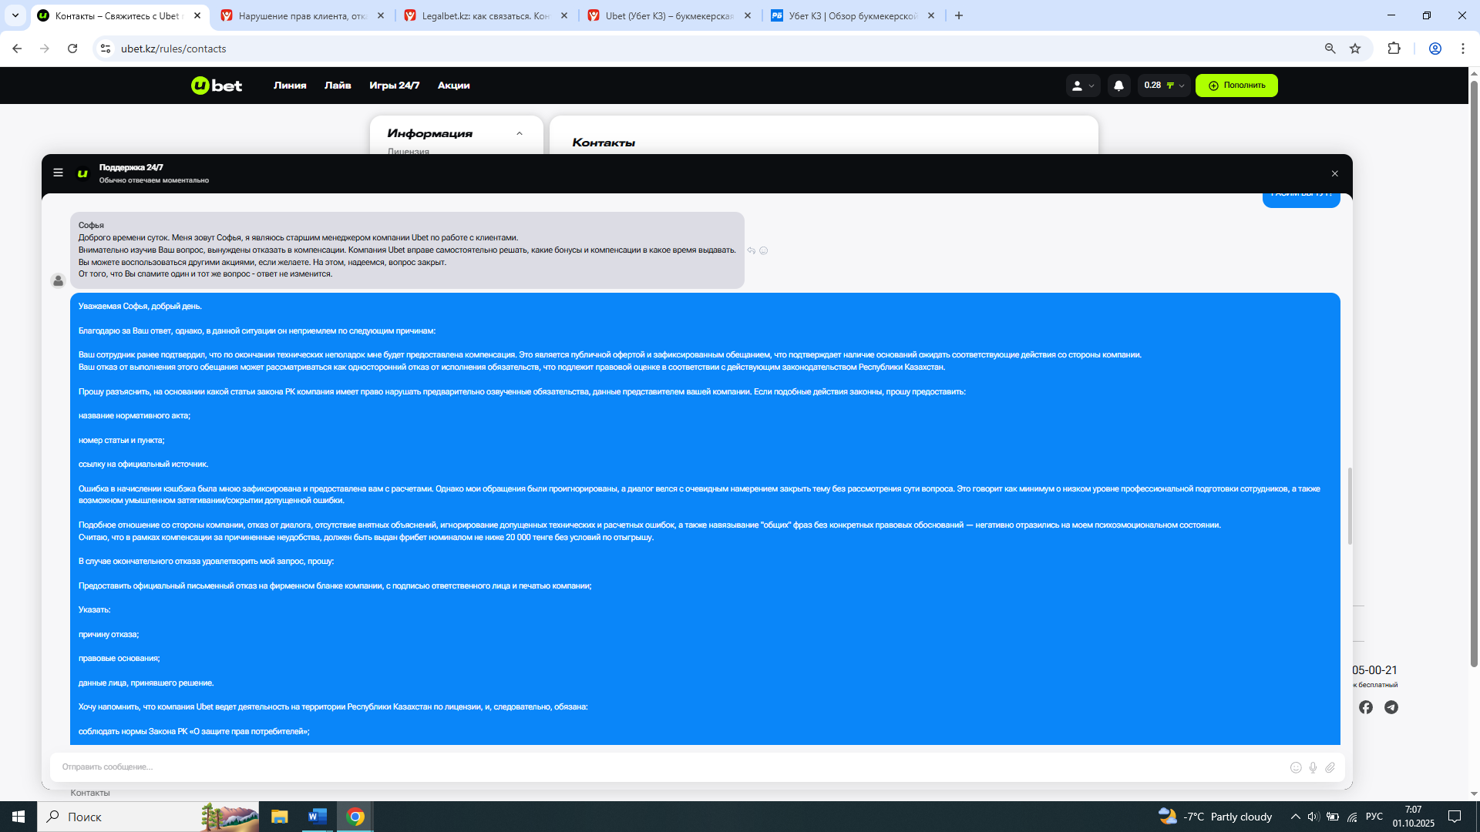This screenshot has height=832, width=1480.
Task: Go to the Игры 24/7 section
Action: coord(394,86)
